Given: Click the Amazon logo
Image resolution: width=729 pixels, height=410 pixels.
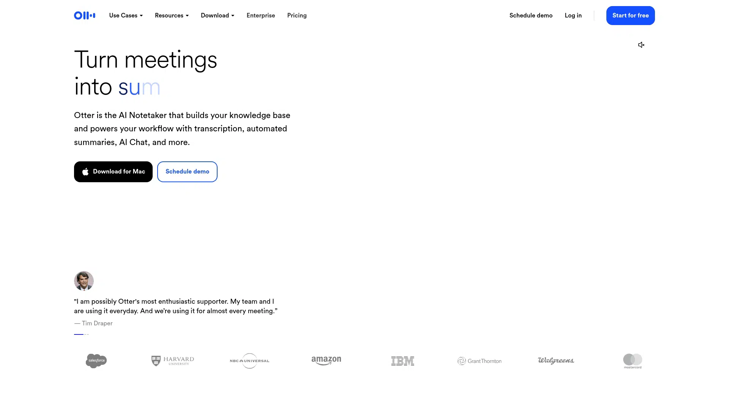Looking at the screenshot, I should [326, 361].
